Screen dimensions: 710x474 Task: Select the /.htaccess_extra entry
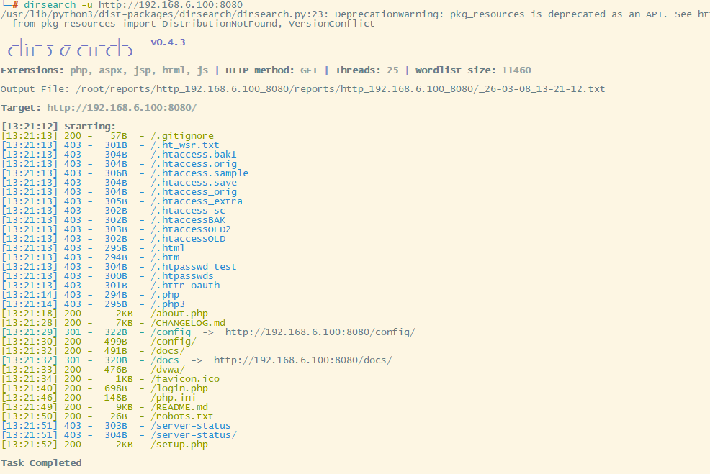tap(197, 201)
